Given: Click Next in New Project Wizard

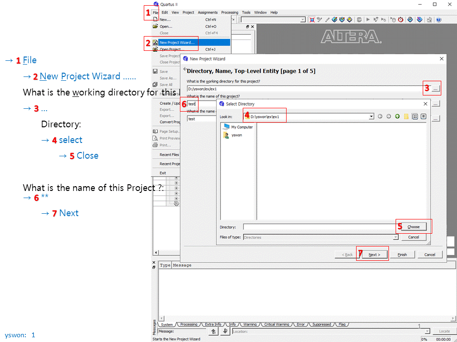Looking at the screenshot, I should pyautogui.click(x=374, y=255).
